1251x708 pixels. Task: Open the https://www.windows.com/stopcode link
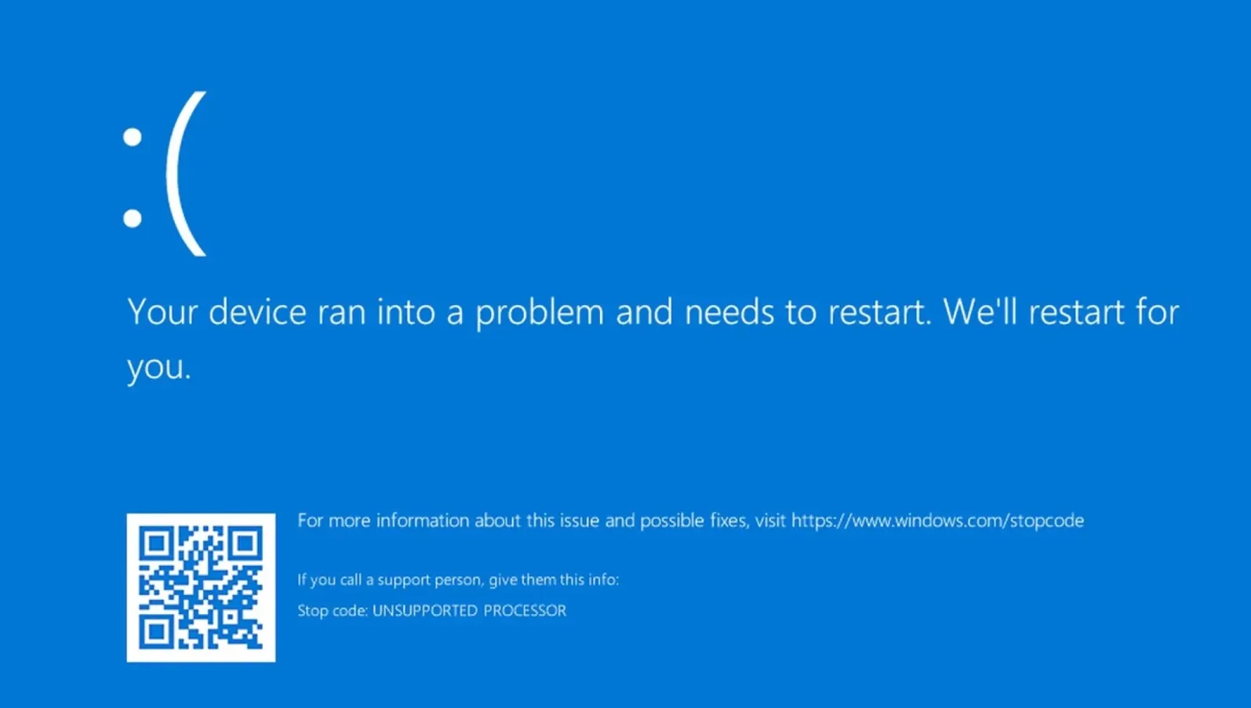pos(937,521)
